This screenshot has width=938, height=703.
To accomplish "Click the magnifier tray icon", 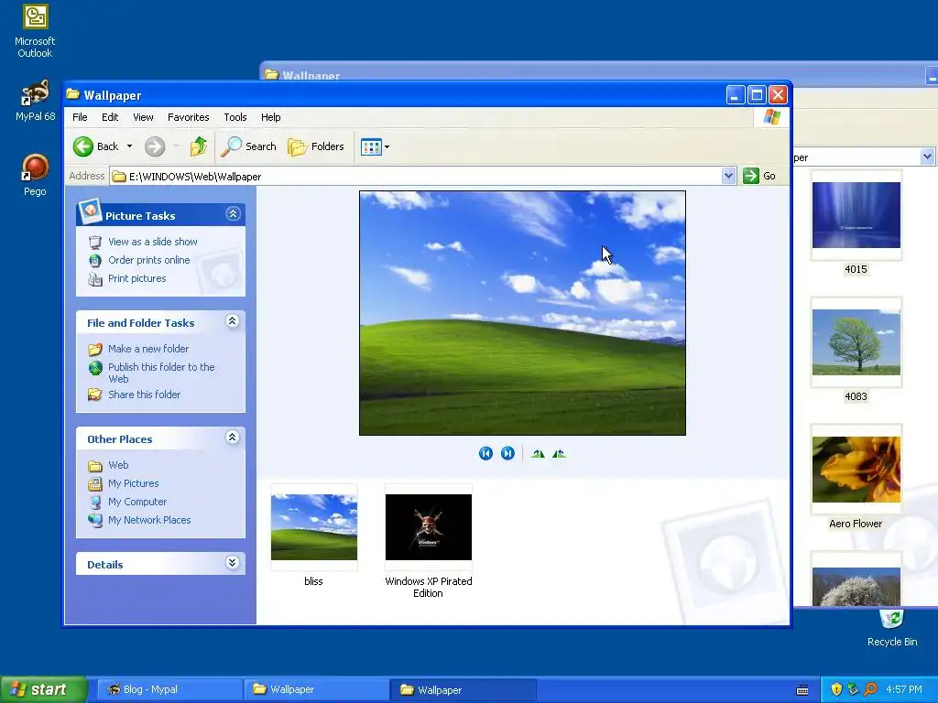I will coord(871,690).
